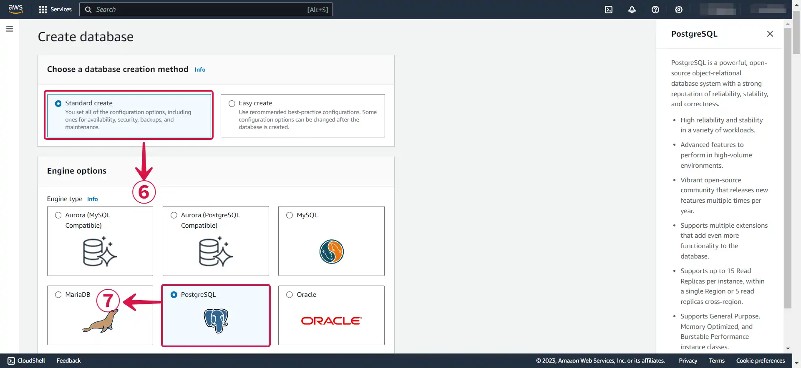Choose Aurora (PostgreSQL Compatible) engine
Image resolution: width=801 pixels, height=368 pixels.
pos(174,215)
